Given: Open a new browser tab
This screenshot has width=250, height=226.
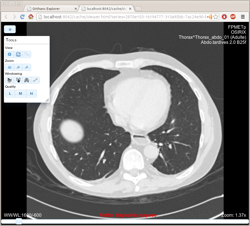Looking at the screenshot, I should coord(138,8).
